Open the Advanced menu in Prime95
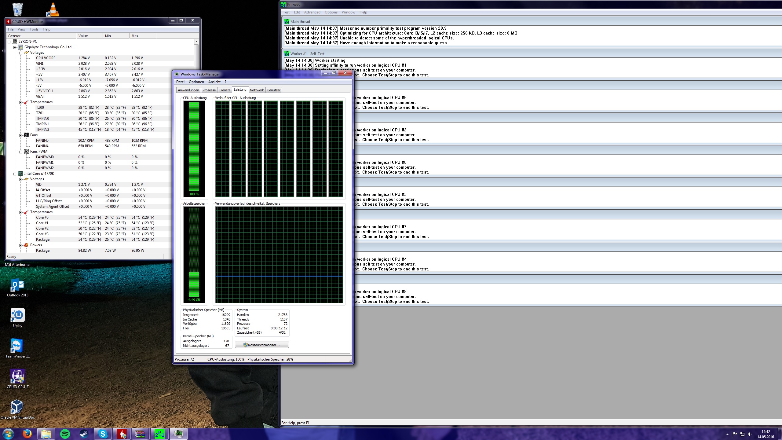 (x=312, y=12)
